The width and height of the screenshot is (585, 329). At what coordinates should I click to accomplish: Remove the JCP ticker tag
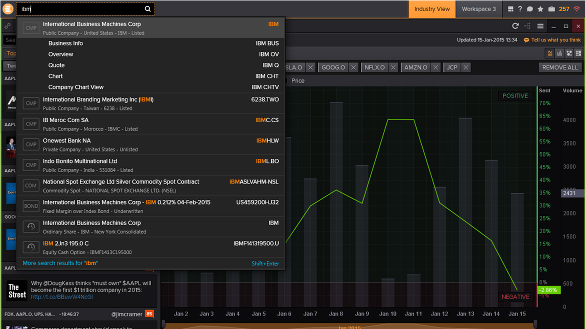(x=465, y=67)
